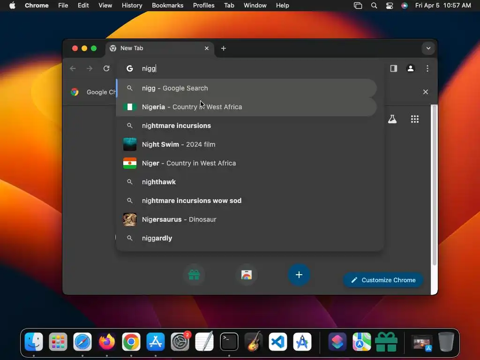Viewport: 480px width, 360px height.
Task: Open Firefox from the Dock
Action: click(107, 342)
